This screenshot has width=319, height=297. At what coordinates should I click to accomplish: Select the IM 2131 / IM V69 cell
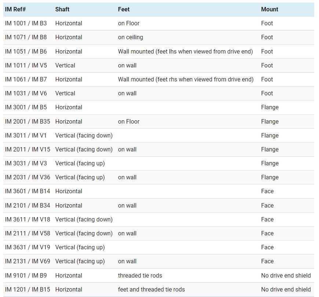(28, 261)
